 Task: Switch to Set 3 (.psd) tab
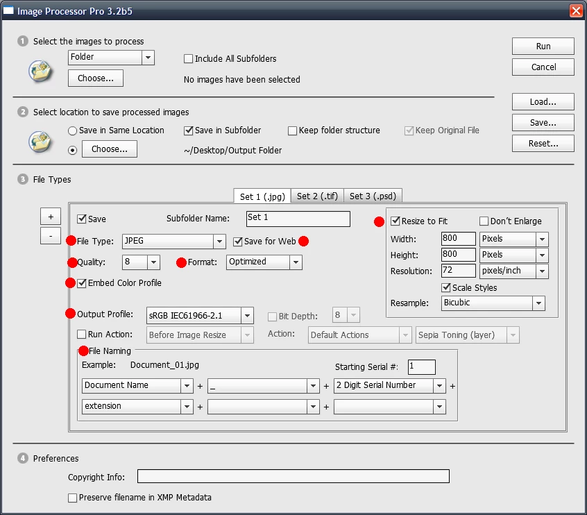pyautogui.click(x=373, y=196)
